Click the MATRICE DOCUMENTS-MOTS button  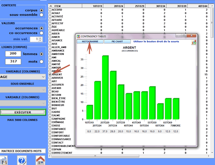(23, 151)
